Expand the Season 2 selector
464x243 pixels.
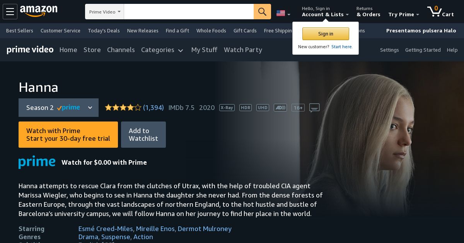point(58,108)
